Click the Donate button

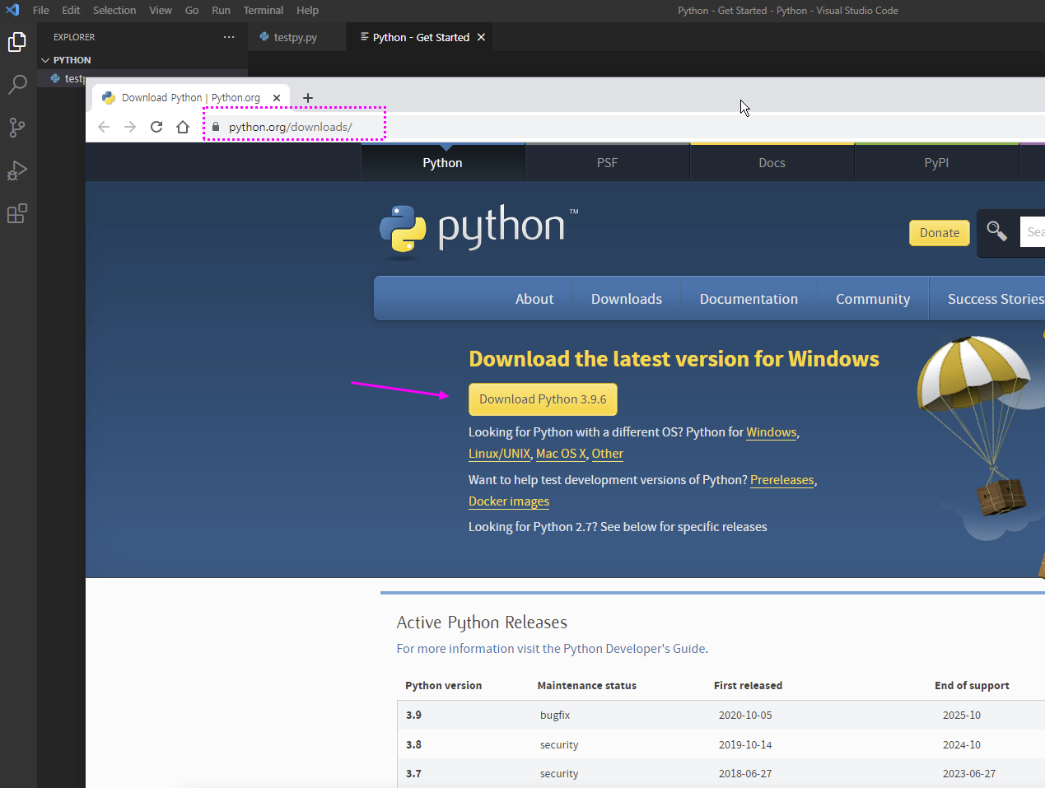tap(940, 233)
